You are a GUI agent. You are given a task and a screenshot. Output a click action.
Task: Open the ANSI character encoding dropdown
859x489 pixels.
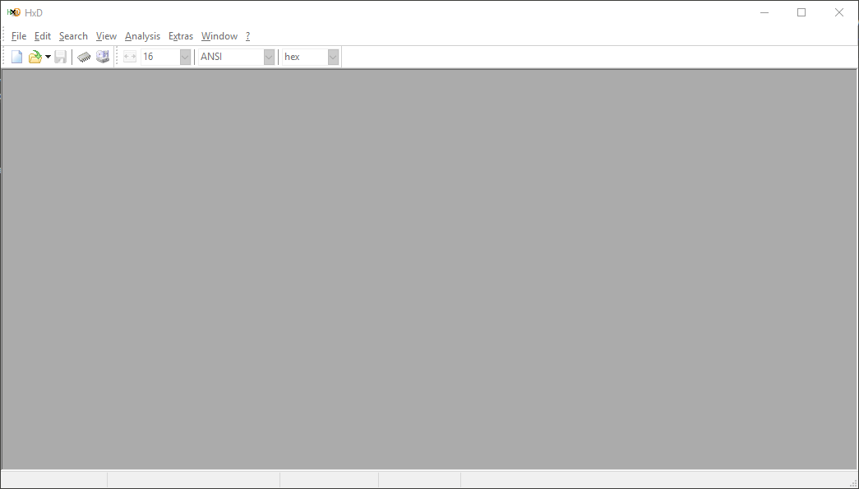[x=269, y=57]
